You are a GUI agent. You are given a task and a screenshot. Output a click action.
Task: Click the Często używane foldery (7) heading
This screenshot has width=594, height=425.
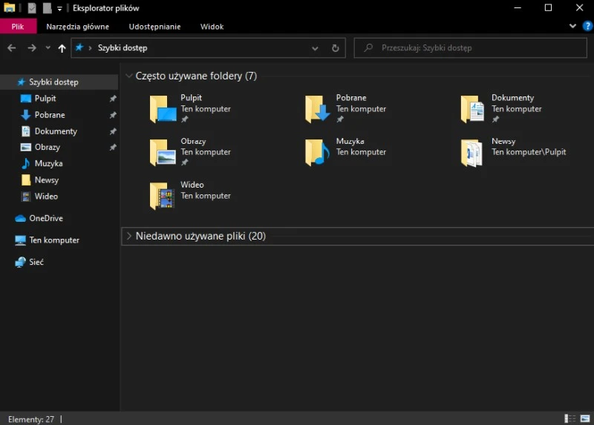pyautogui.click(x=196, y=76)
